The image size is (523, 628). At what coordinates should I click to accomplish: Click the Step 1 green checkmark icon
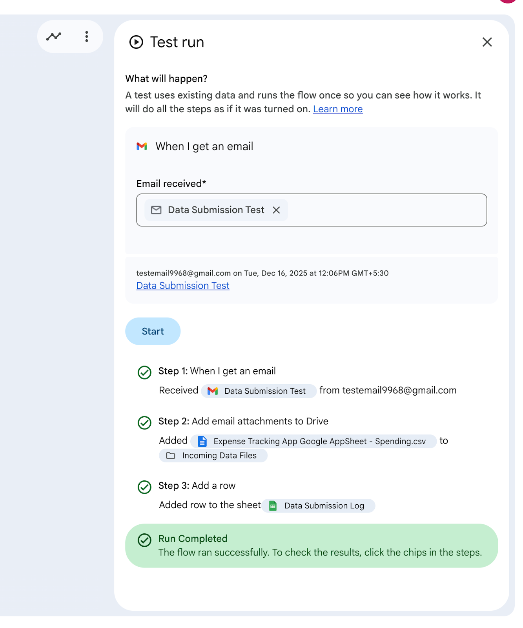144,372
